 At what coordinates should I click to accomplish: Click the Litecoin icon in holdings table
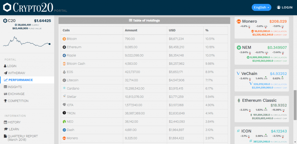point(64,80)
